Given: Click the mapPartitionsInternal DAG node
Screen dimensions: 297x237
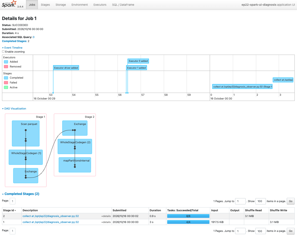Looking at the screenshot, I should [75, 165].
